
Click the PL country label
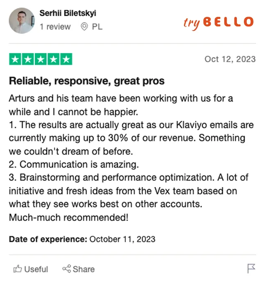tap(97, 27)
